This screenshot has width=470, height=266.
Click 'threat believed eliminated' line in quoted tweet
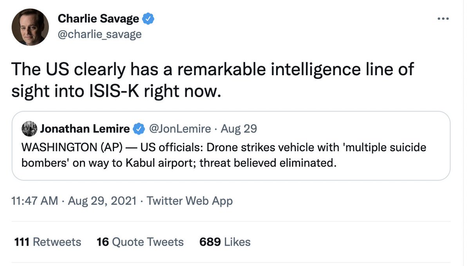point(179,163)
